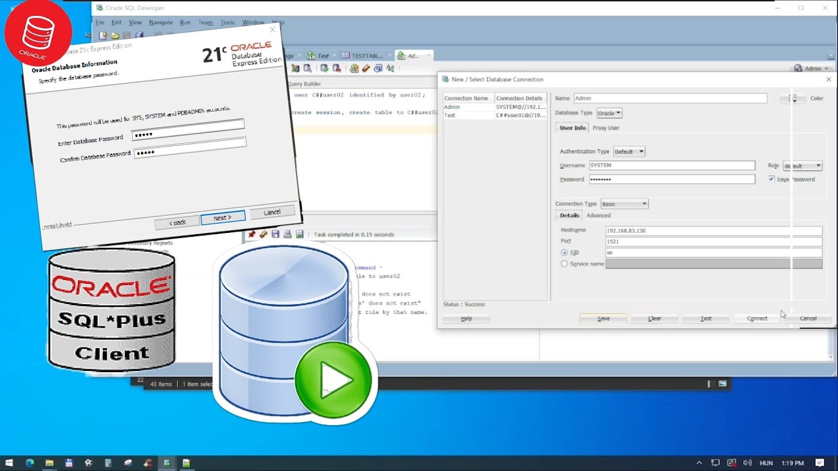This screenshot has height=471, width=838.
Task: Select the Test worksheet tab
Action: pos(323,56)
